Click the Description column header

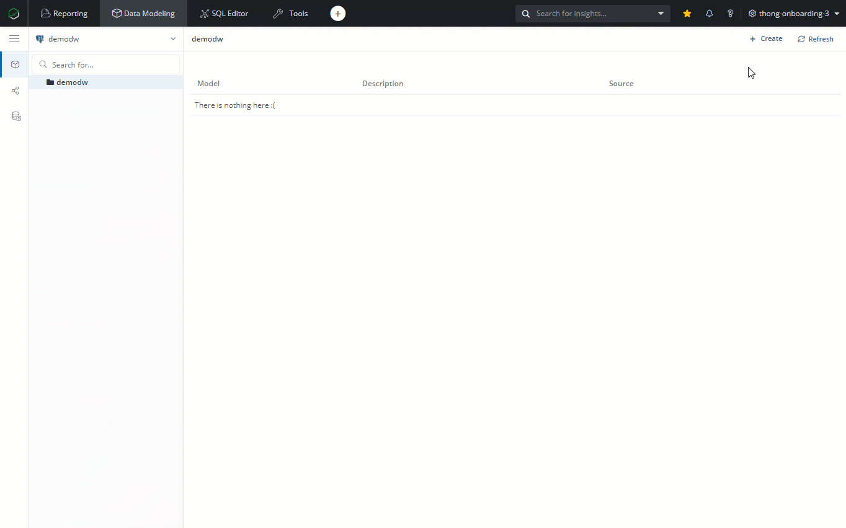click(383, 84)
